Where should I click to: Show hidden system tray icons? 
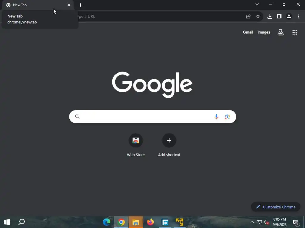pos(252,222)
